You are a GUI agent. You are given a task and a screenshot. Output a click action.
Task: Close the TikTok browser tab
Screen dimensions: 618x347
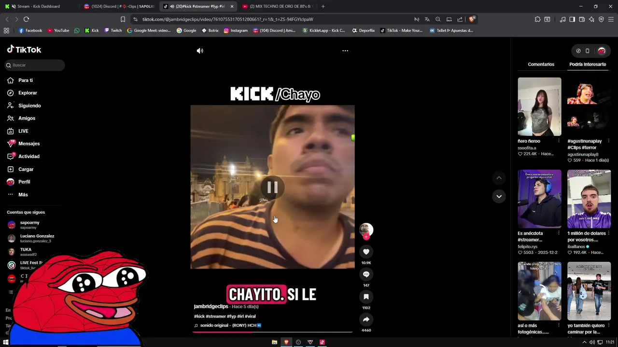click(x=232, y=6)
